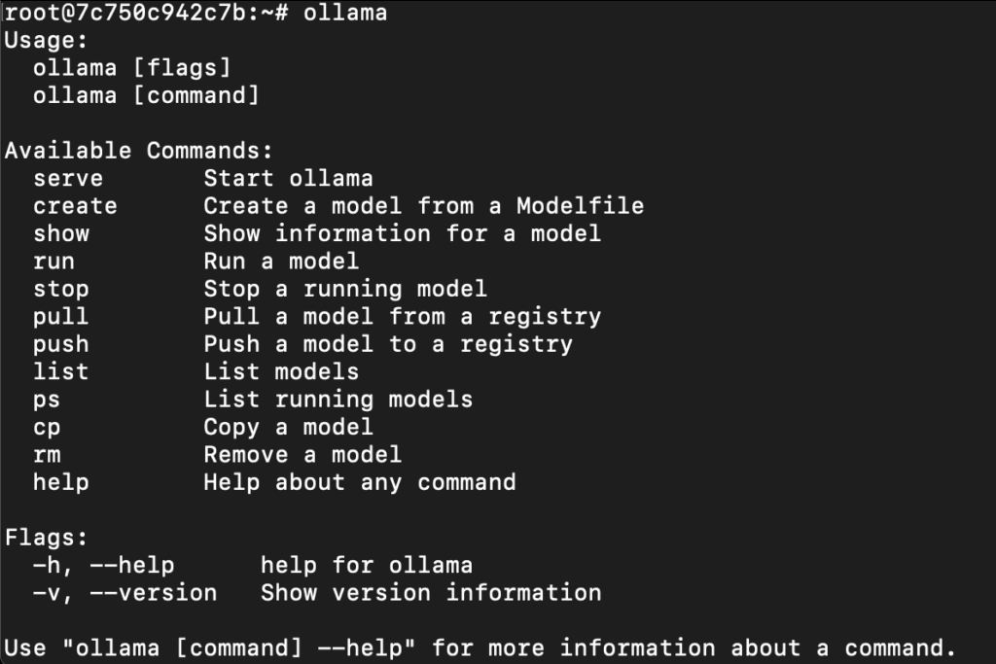Click the 'create' command name
The height and width of the screenshot is (664, 996).
pos(75,206)
